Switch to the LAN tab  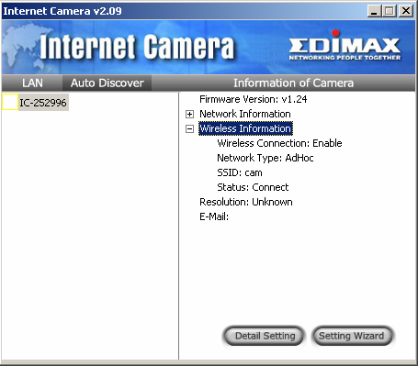pyautogui.click(x=32, y=83)
